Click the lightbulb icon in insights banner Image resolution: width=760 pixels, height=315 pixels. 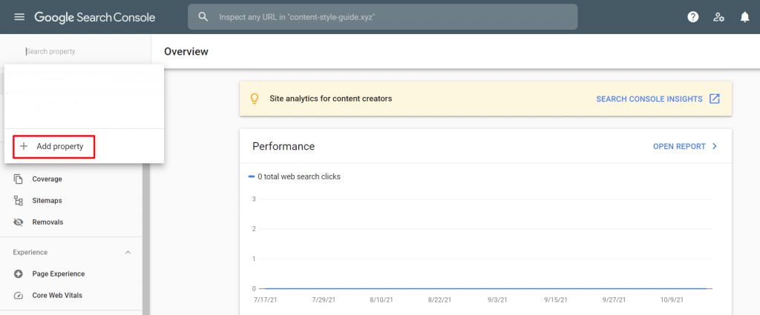[255, 99]
